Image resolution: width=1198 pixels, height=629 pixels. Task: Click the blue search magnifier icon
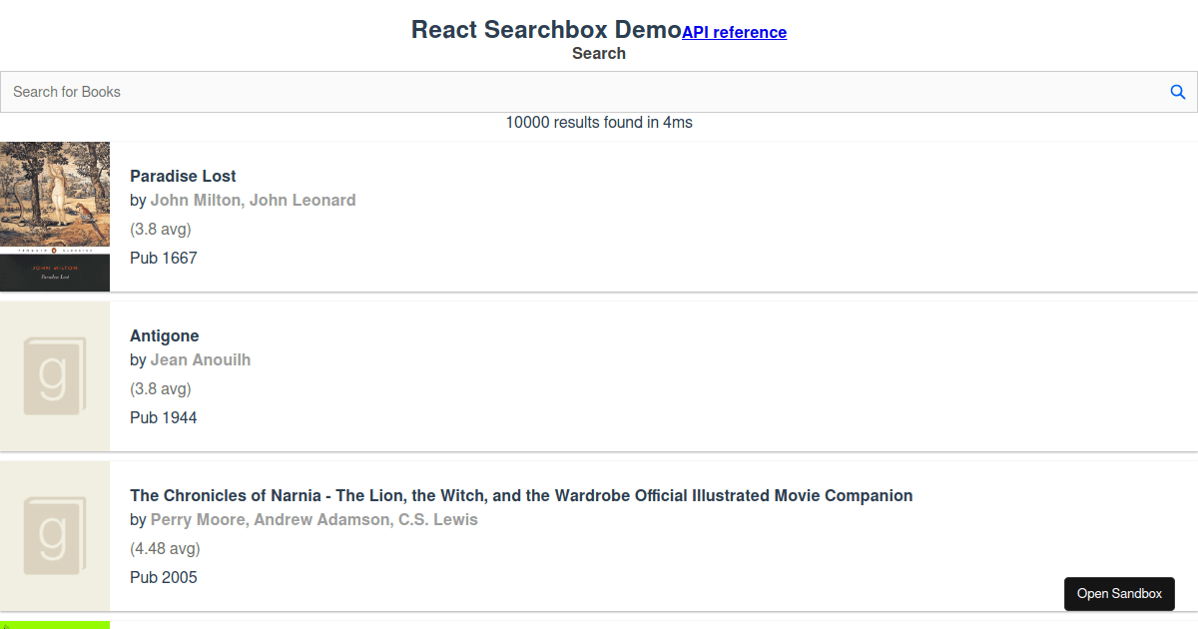pos(1178,91)
